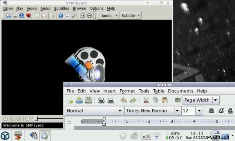Expand the Times New Roman font dropdown
This screenshot has height=141, width=235.
[177, 111]
